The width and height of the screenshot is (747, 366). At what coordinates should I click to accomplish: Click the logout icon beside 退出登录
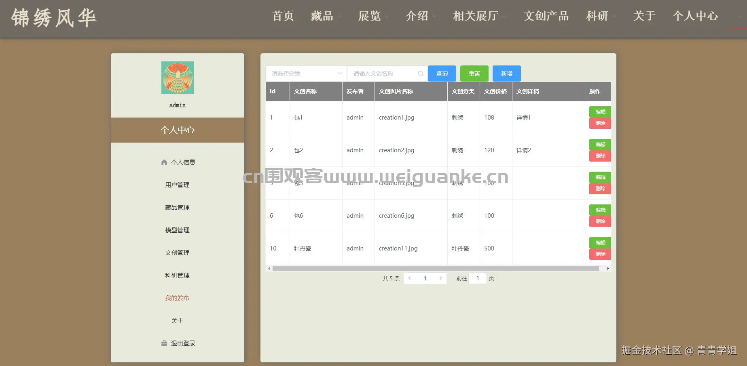tap(164, 343)
